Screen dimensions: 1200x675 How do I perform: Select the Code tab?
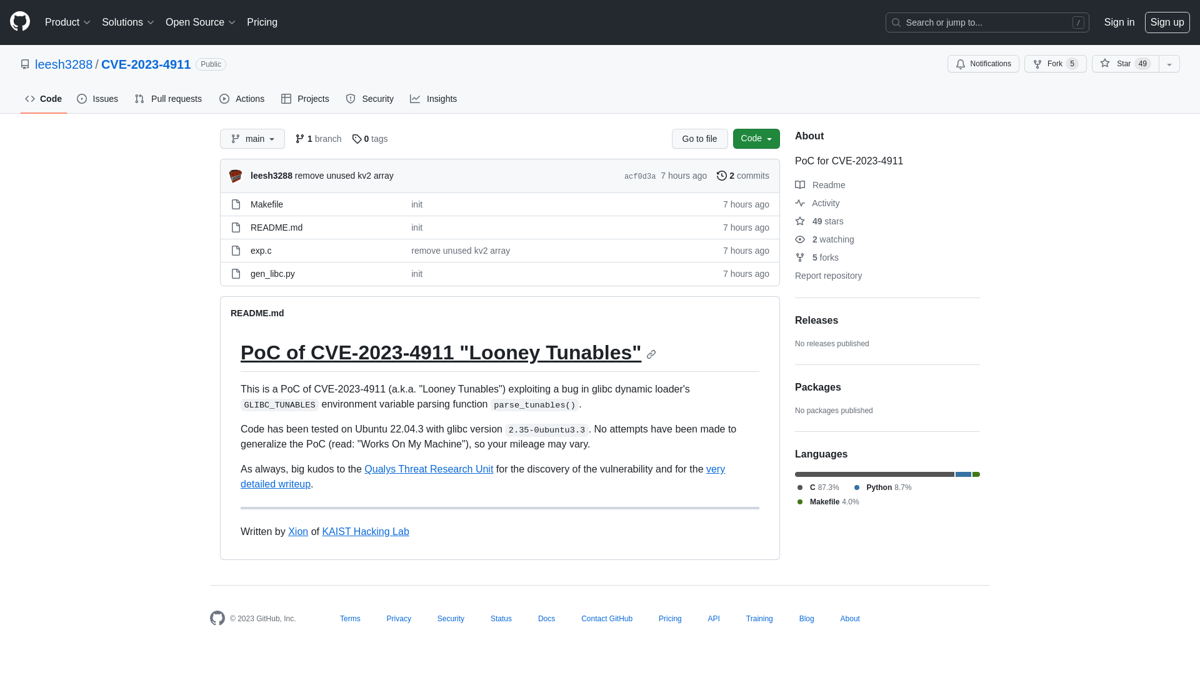coord(43,99)
